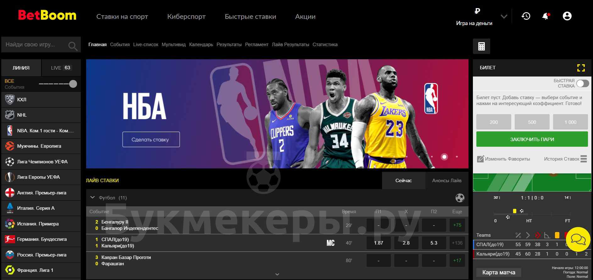
Task: Open the Киберспорт menu
Action: (186, 17)
